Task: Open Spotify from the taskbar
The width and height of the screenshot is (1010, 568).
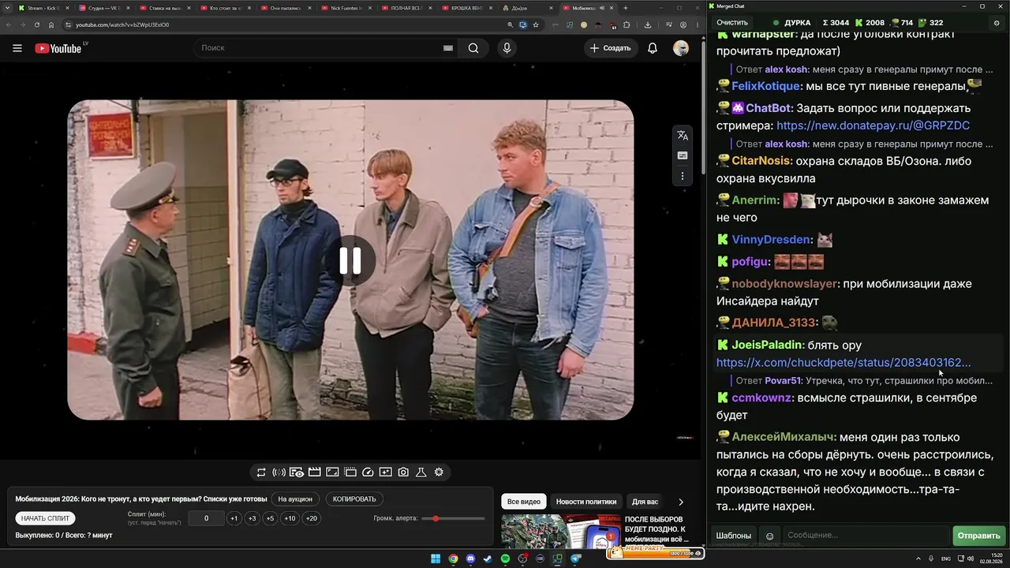Action: pos(506,559)
